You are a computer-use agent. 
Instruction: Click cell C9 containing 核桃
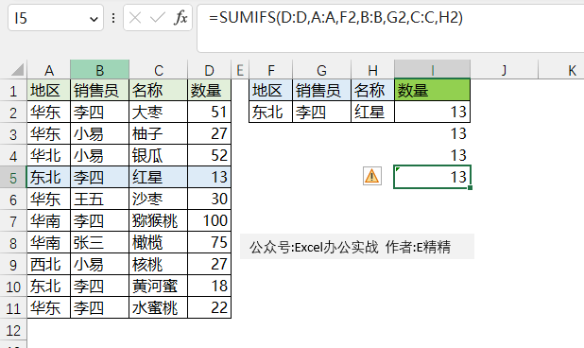(x=159, y=264)
